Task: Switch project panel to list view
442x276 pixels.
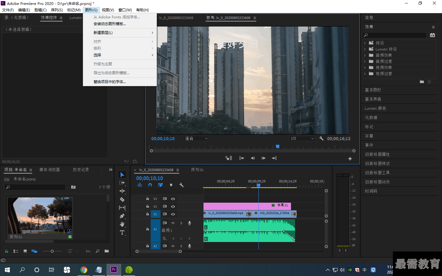Action: (x=16, y=251)
